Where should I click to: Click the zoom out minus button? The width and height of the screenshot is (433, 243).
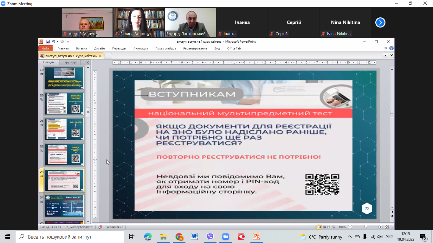click(x=350, y=227)
